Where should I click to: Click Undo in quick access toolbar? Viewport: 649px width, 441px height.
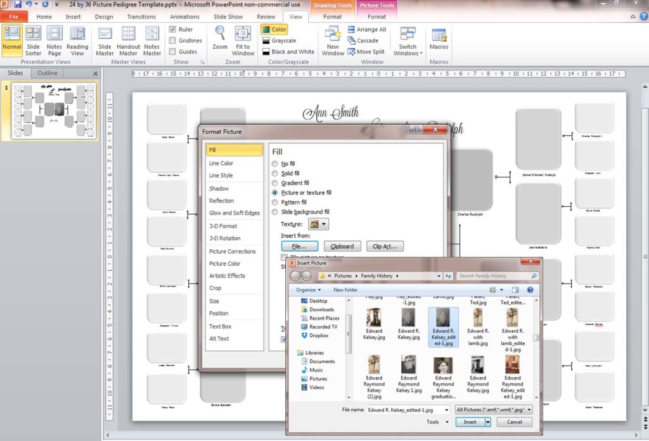(29, 4)
